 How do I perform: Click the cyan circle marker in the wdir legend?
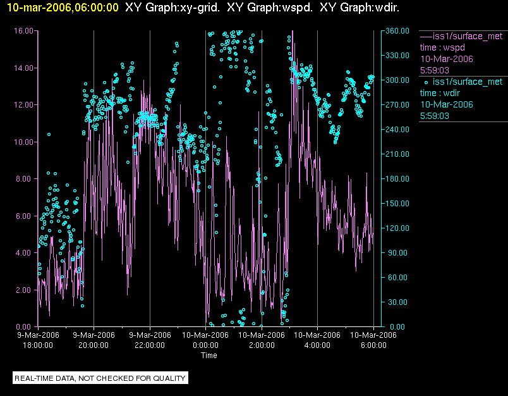click(x=425, y=82)
